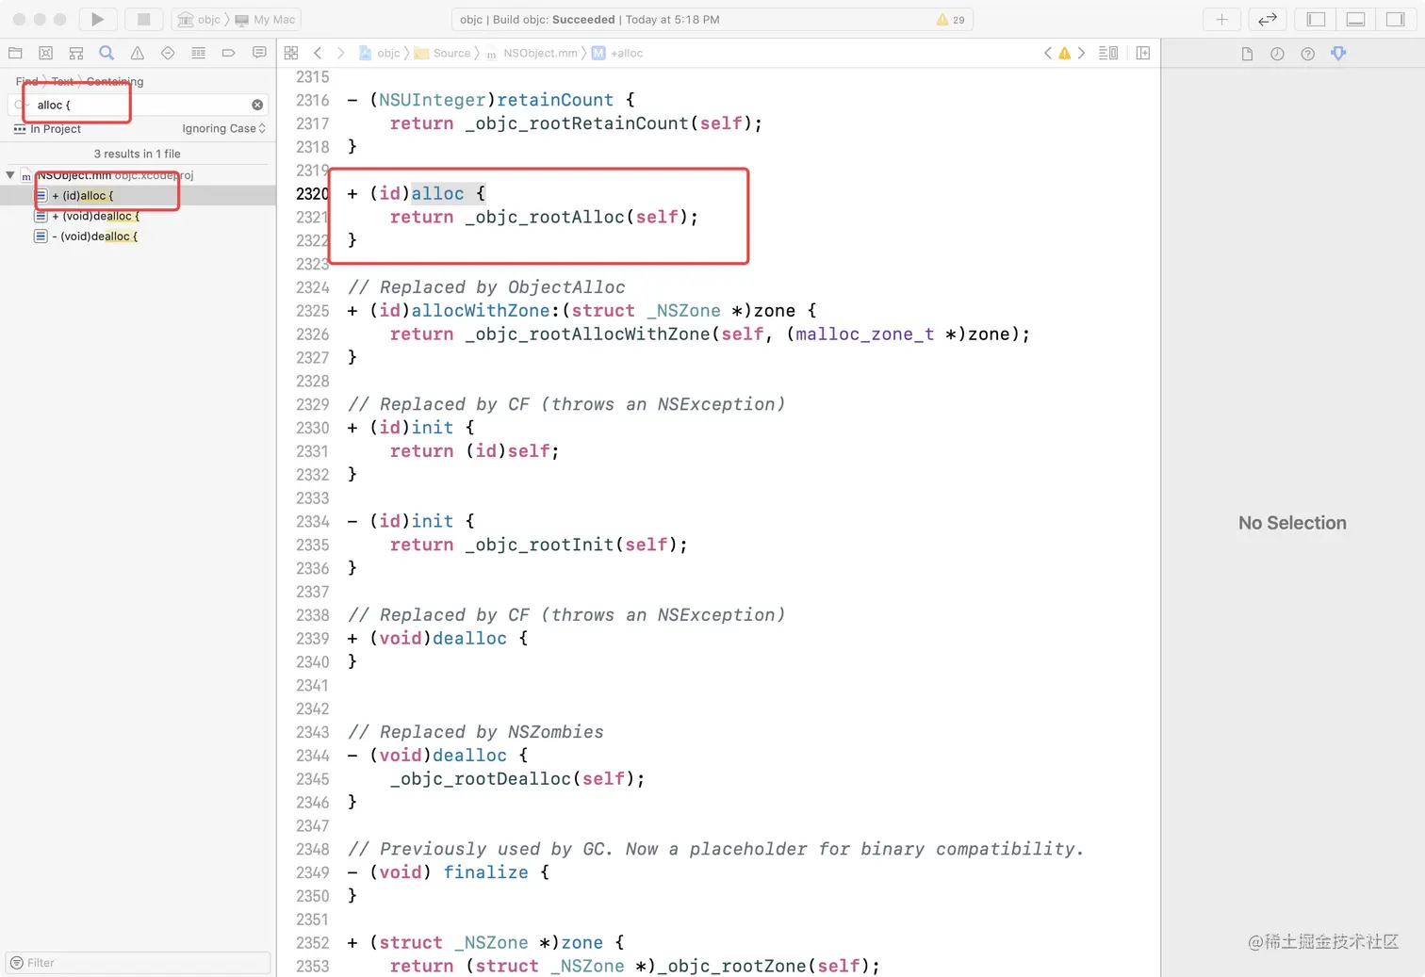Screen dimensions: 1425x977
Task: Select the NSObject.mm file result row
Action: pos(138,175)
